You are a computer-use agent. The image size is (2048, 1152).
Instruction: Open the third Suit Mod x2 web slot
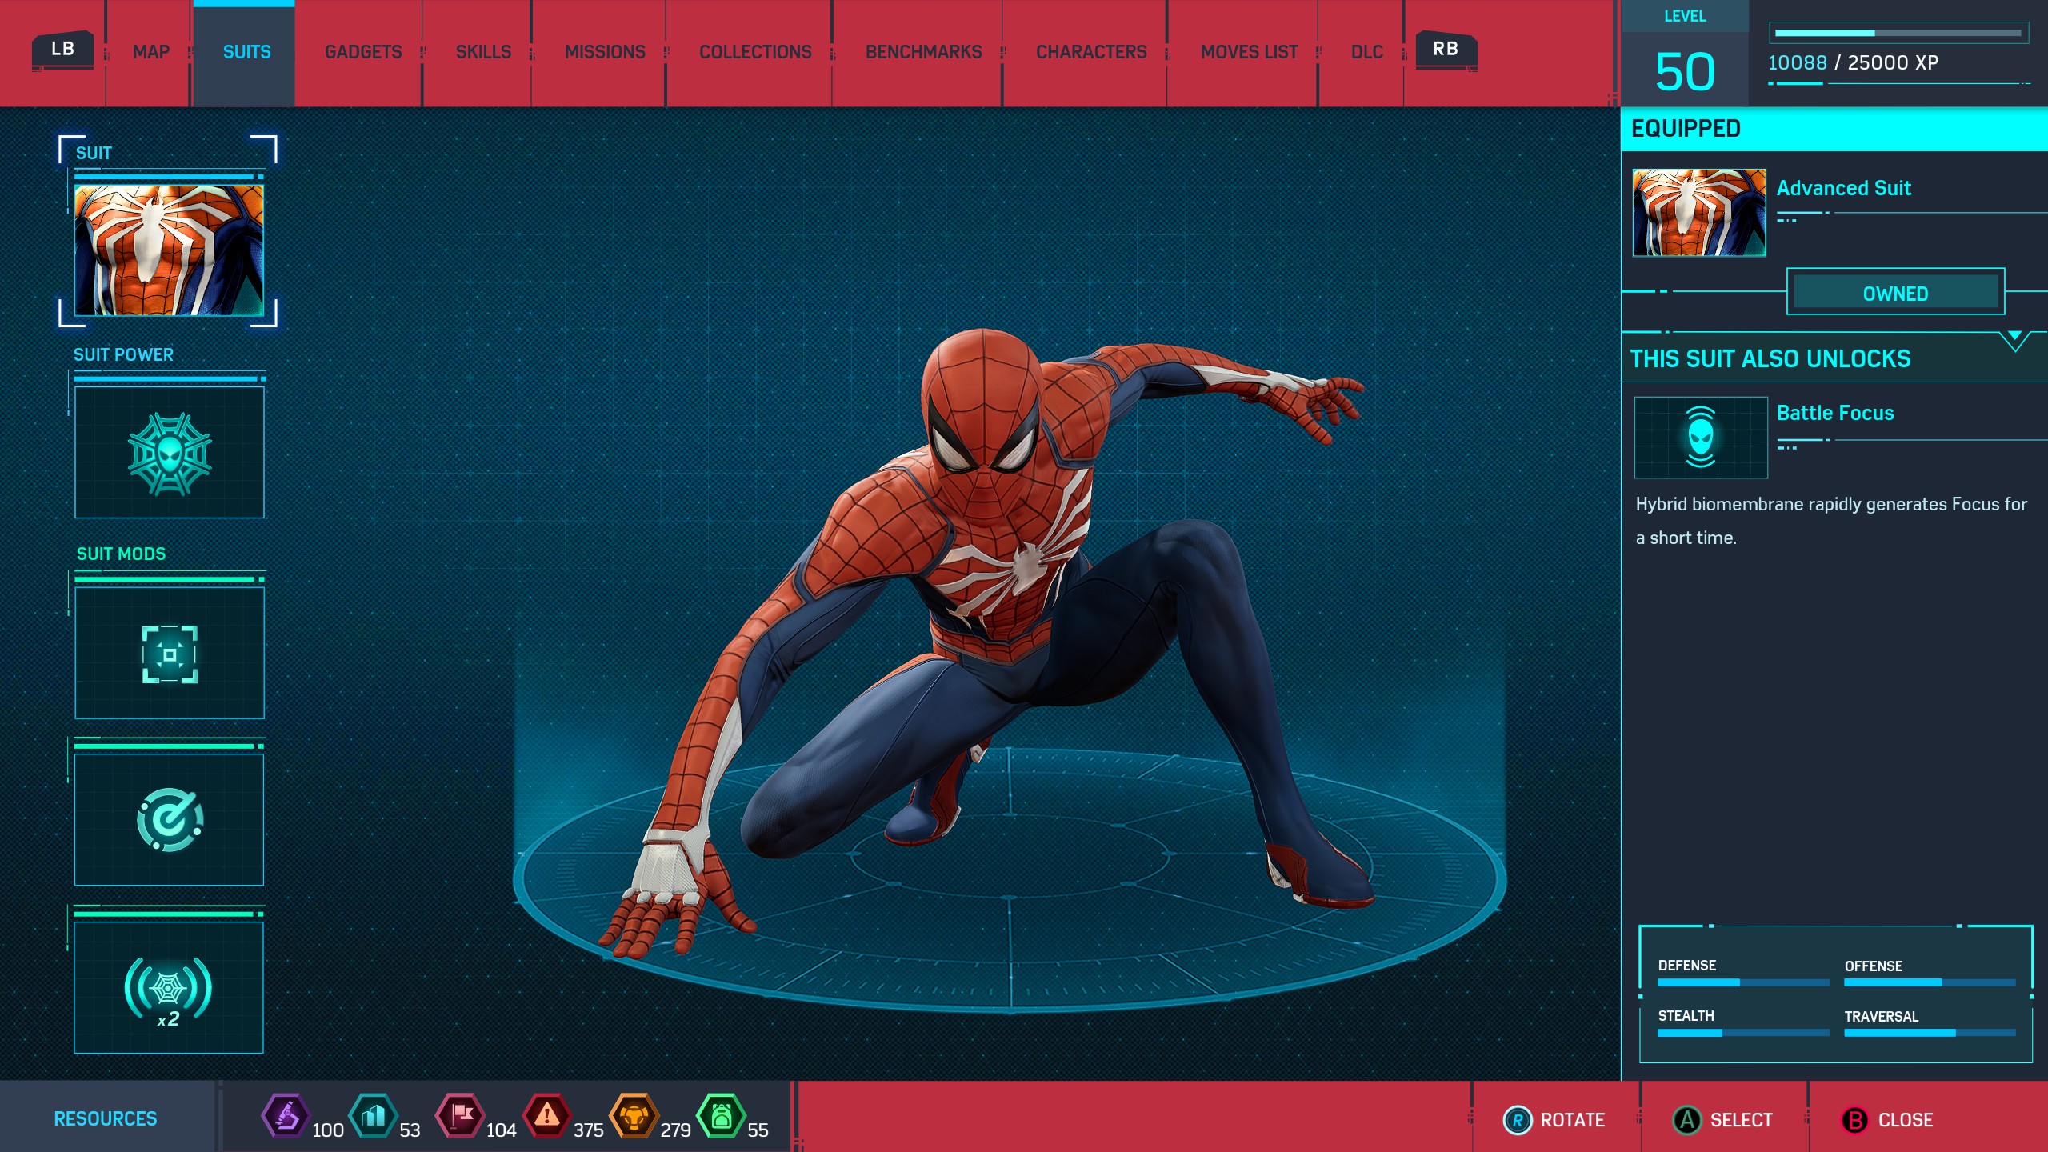169,987
